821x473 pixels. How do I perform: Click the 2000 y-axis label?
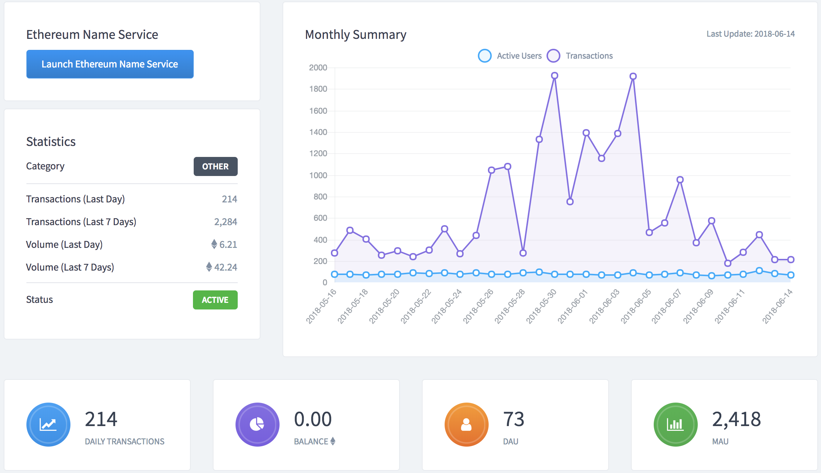318,67
